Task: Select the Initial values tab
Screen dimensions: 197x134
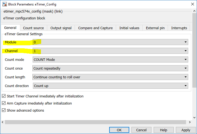Action: point(129,28)
